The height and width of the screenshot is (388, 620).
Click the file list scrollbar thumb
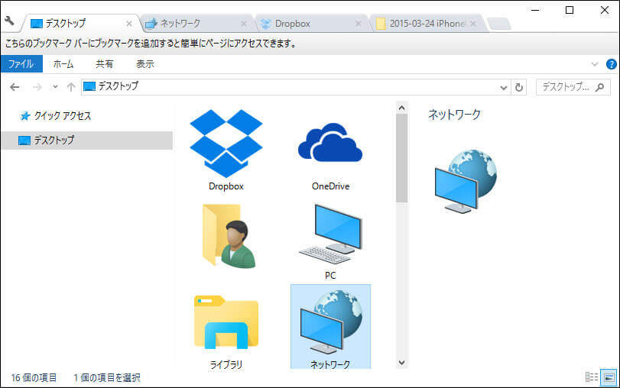pyautogui.click(x=401, y=158)
